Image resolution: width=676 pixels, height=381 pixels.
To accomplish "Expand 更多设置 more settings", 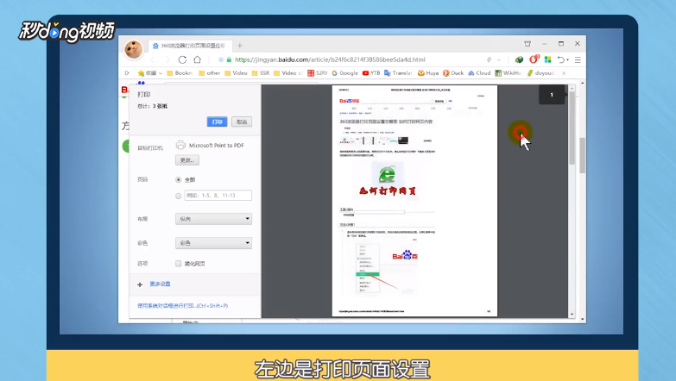I will coord(160,284).
